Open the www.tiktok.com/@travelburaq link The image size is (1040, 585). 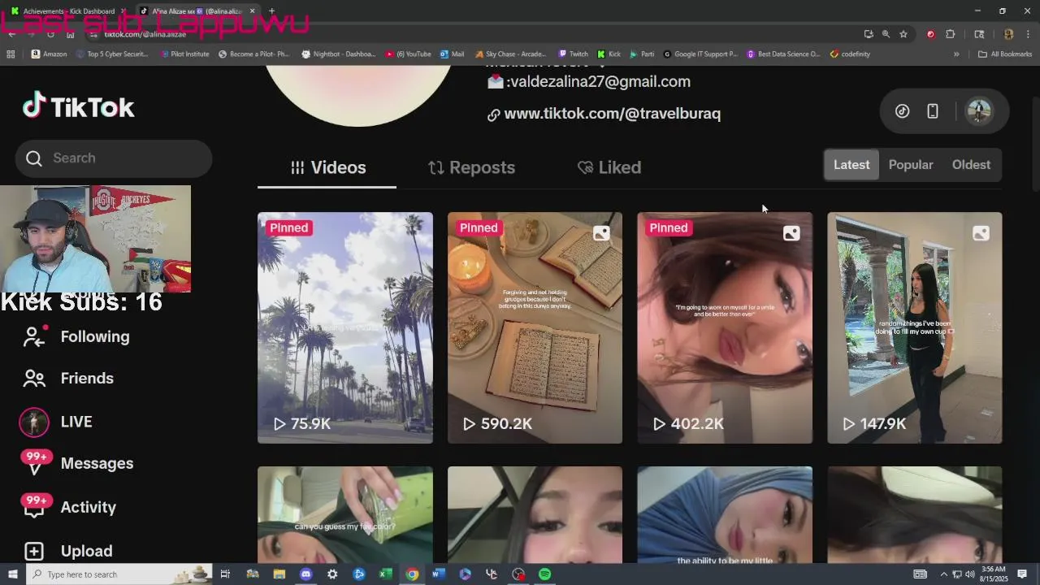[612, 114]
